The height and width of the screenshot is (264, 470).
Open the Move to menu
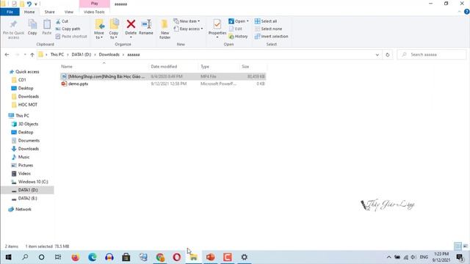point(99,29)
